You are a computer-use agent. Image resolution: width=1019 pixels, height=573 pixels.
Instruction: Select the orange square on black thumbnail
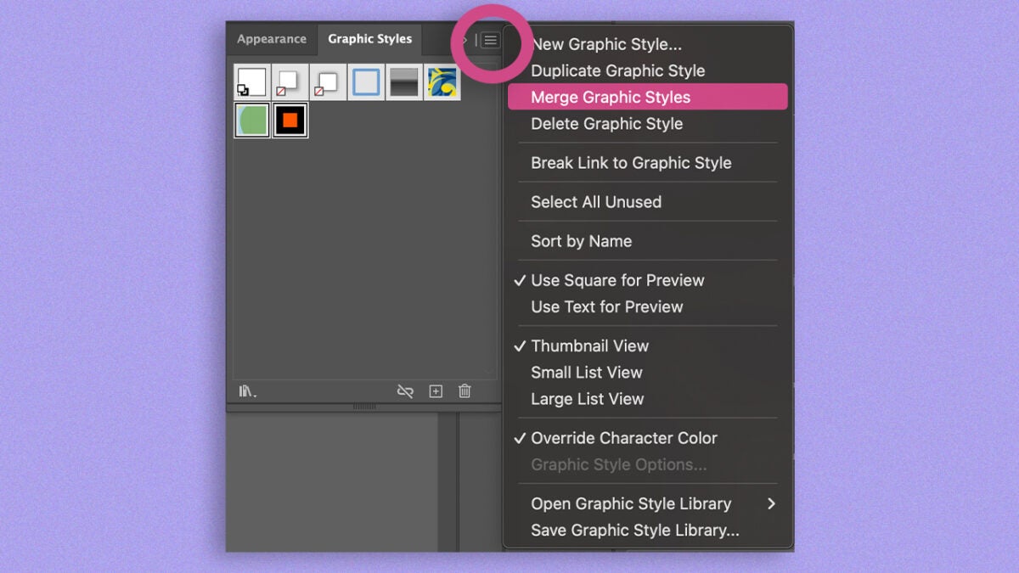click(290, 121)
